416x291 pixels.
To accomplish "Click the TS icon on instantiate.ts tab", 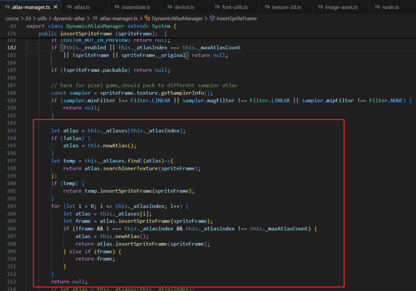I will pos(117,7).
